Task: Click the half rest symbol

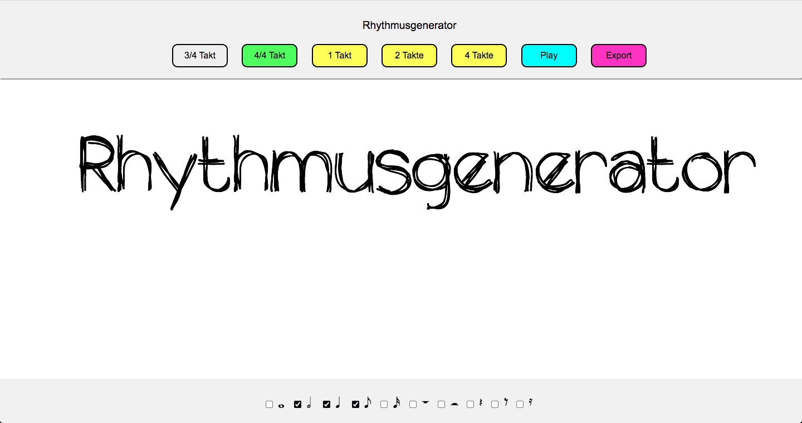Action: click(x=454, y=404)
